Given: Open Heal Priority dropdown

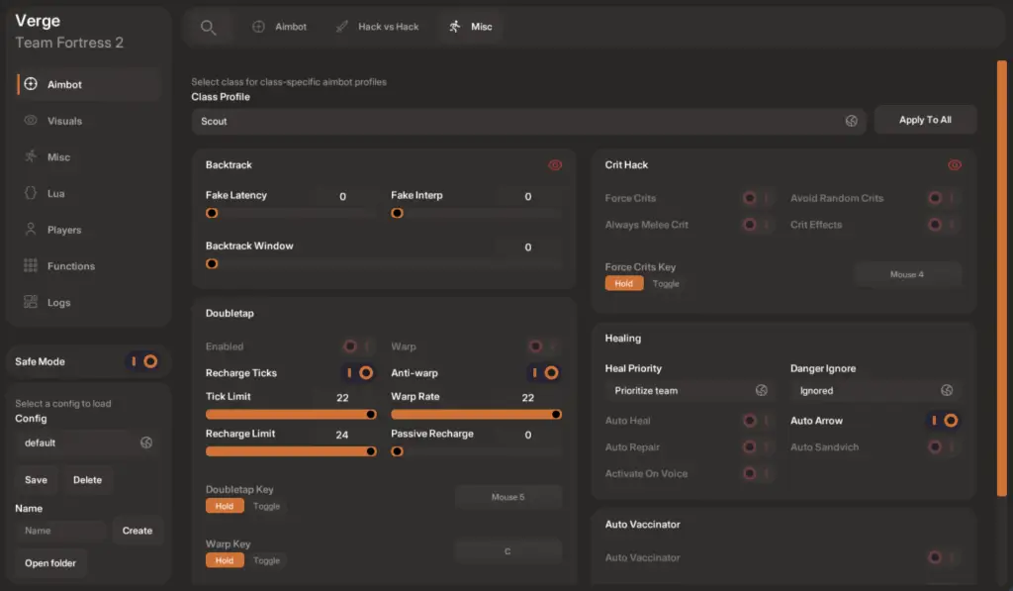Looking at the screenshot, I should coord(690,391).
